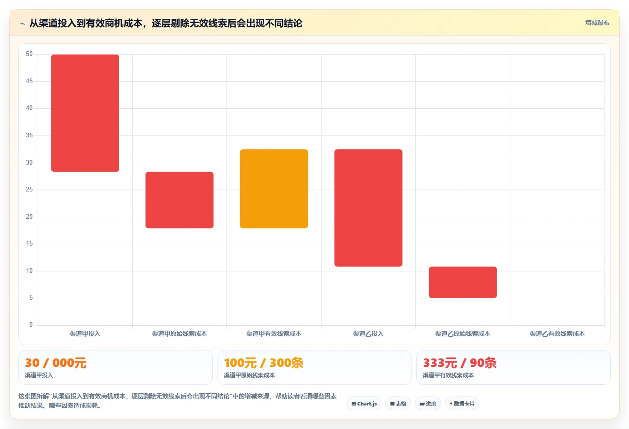Click the x-axis label 渠道乙投入
The width and height of the screenshot is (629, 429).
[368, 334]
